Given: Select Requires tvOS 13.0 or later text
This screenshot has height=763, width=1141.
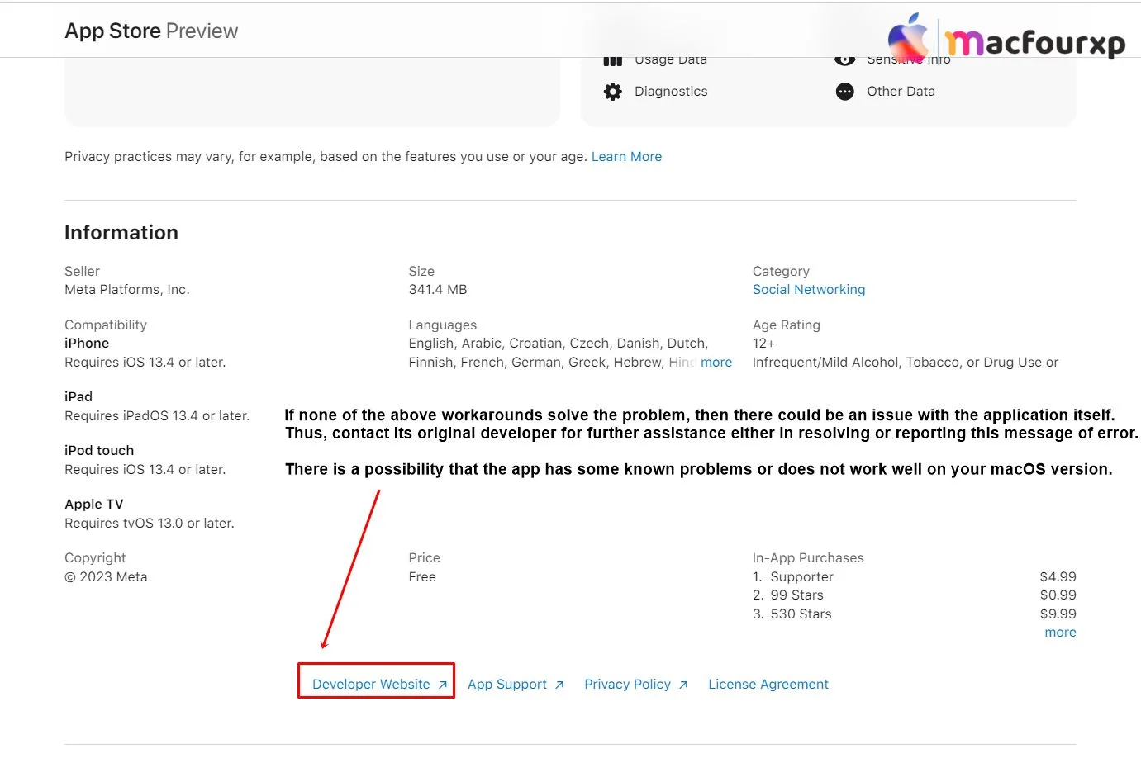Looking at the screenshot, I should (150, 523).
